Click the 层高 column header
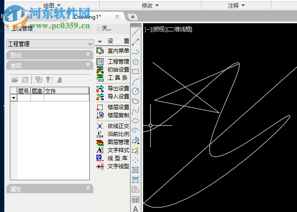Image resolution: width=297 pixels, height=212 pixels. [x=37, y=91]
